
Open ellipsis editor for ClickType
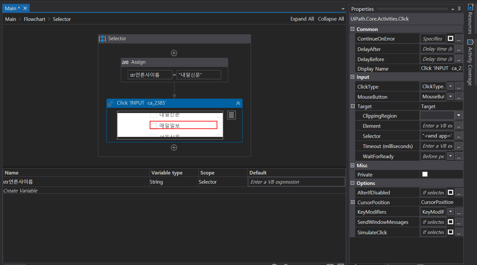click(x=459, y=86)
